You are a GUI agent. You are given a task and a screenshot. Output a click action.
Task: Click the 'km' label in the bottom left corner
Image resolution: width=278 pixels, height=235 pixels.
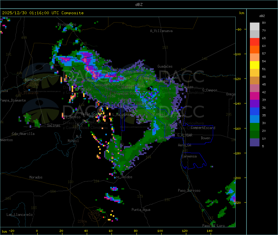tap(4, 232)
